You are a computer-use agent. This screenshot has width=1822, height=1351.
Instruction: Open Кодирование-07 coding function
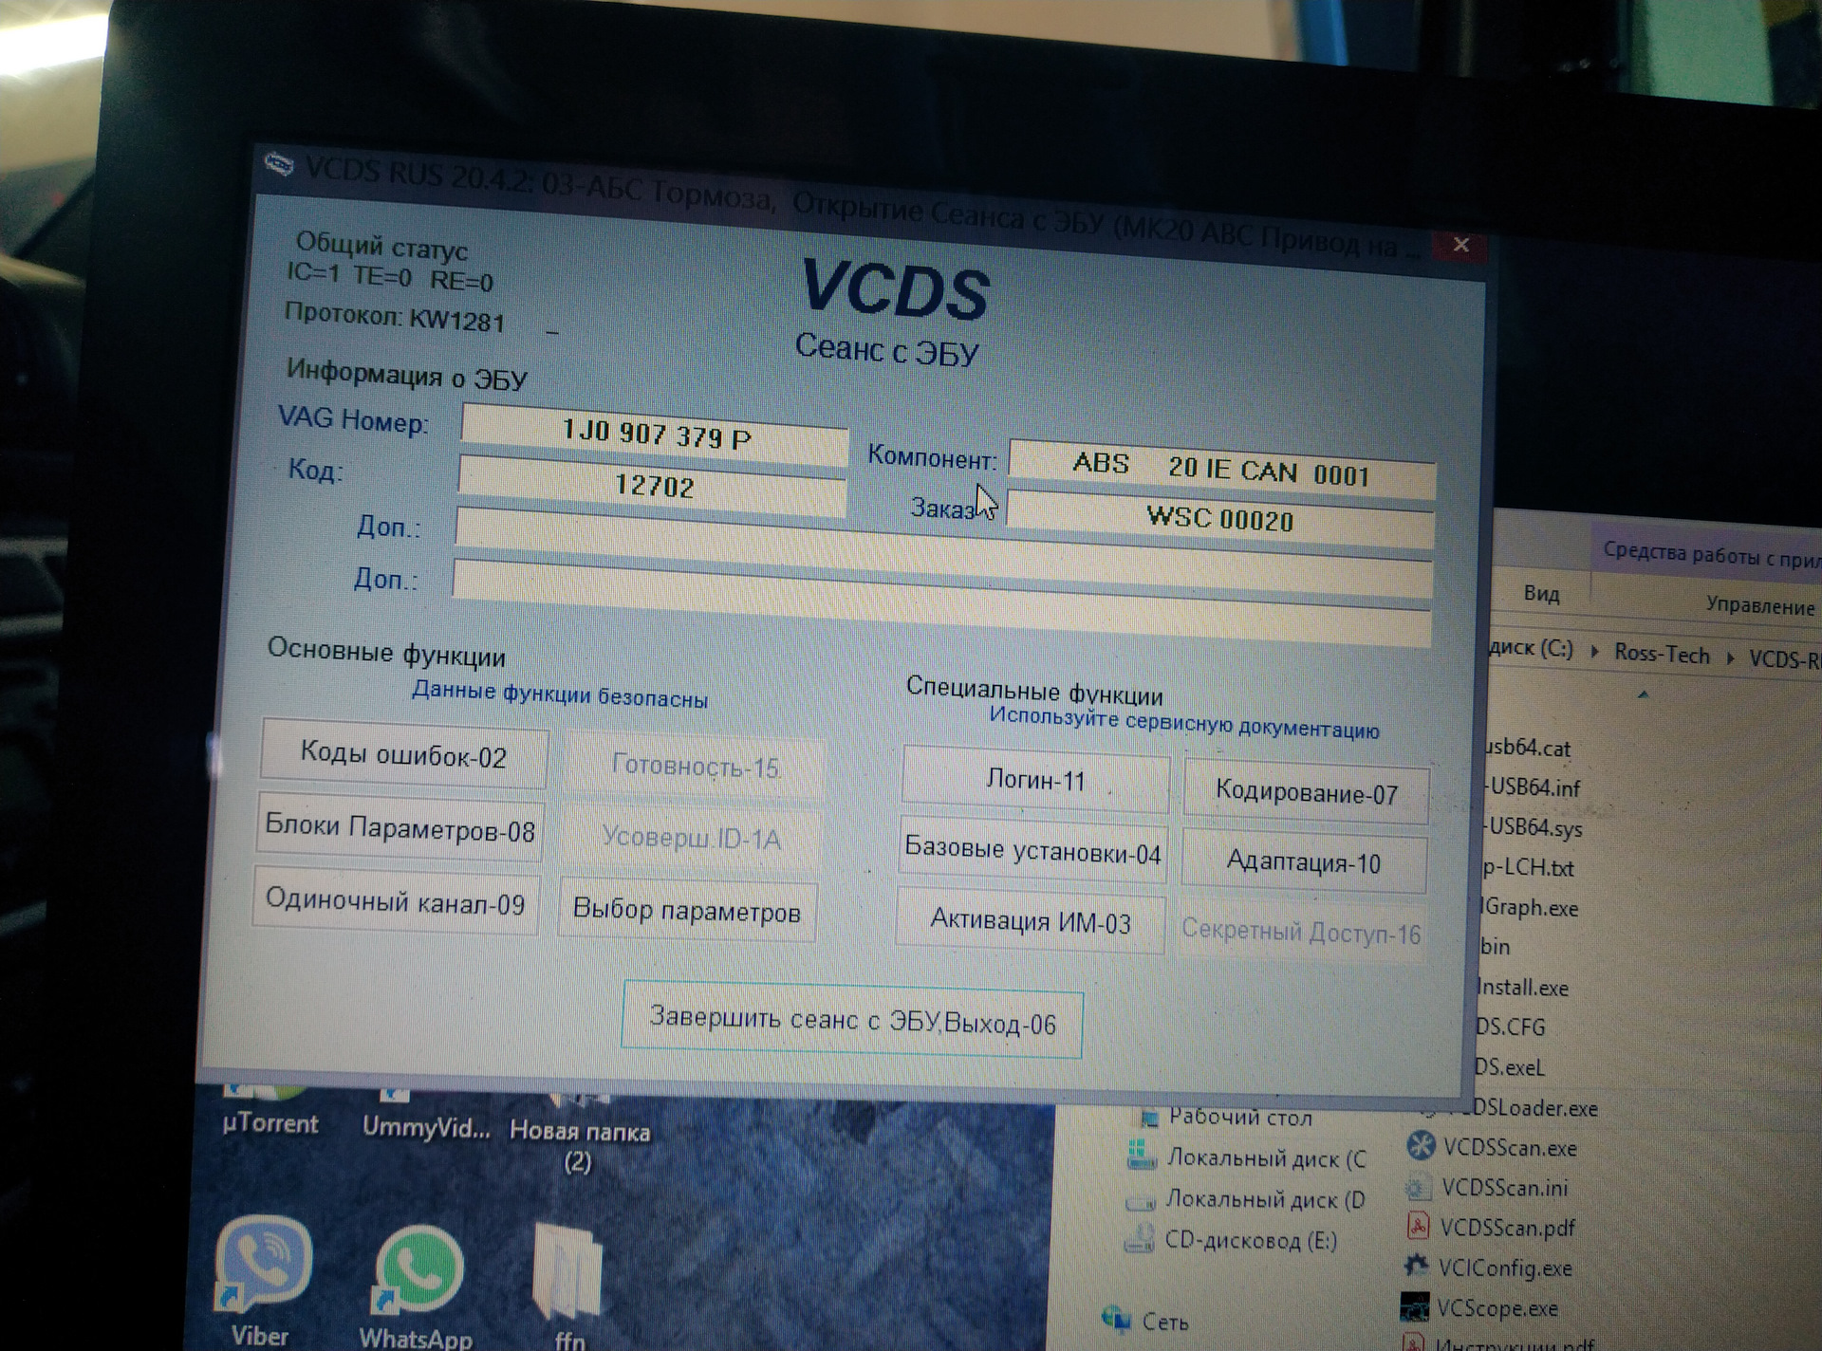pos(1306,791)
